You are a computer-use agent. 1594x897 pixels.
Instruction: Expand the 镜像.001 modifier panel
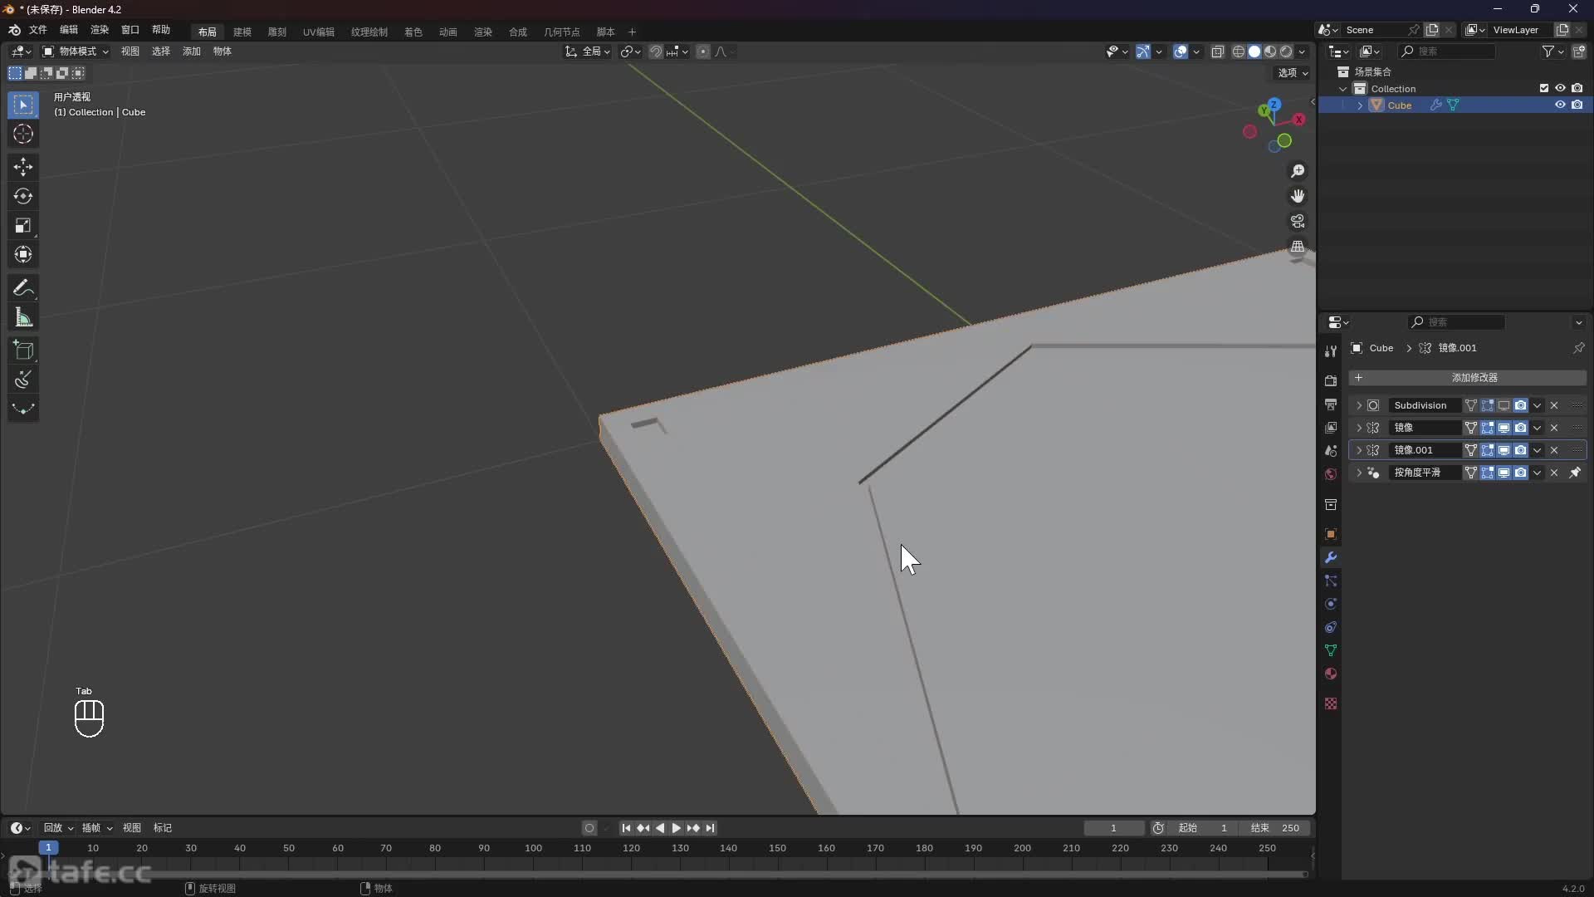(1359, 450)
